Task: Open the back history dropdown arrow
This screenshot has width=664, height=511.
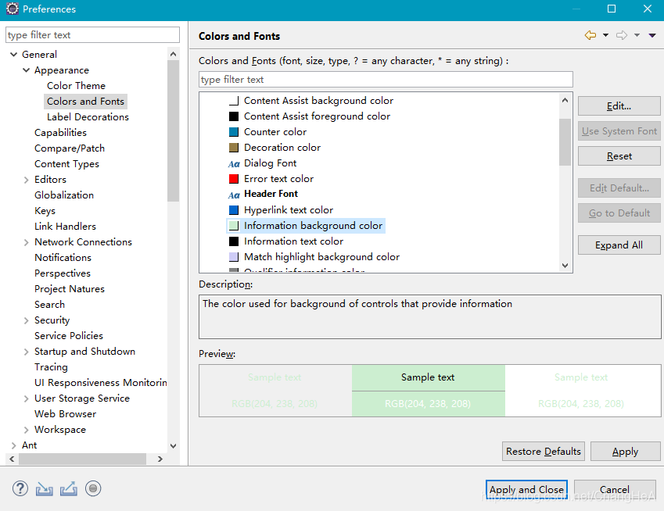Action: click(605, 35)
